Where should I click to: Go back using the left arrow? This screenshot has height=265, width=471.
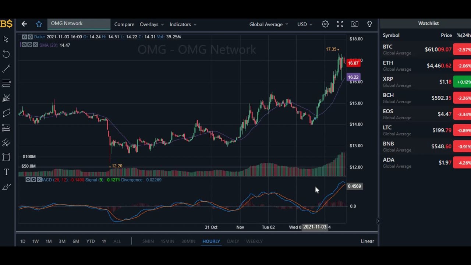click(24, 24)
